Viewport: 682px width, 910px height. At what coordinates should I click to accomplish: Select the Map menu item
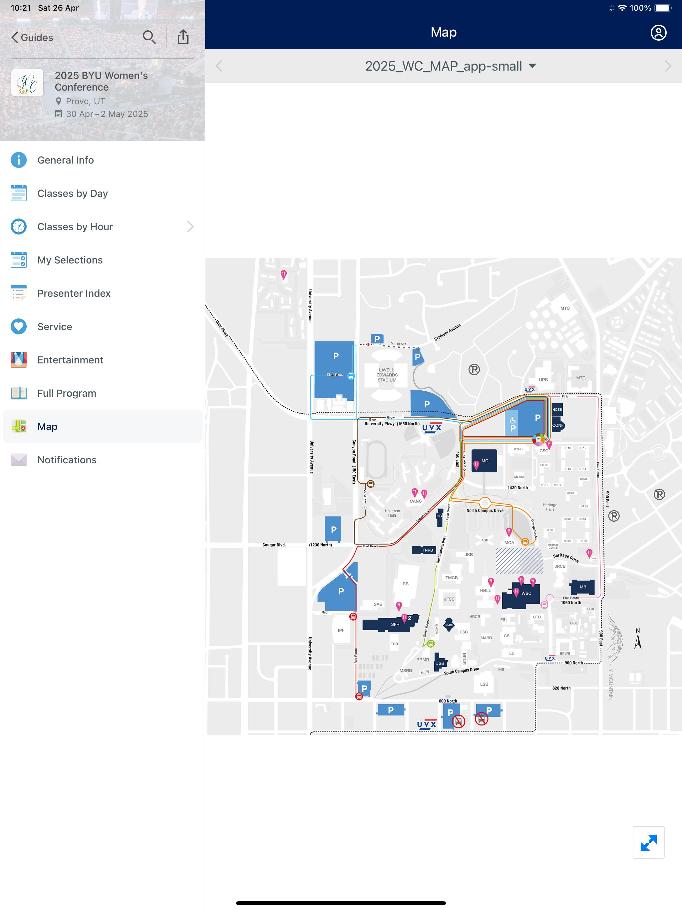(47, 427)
